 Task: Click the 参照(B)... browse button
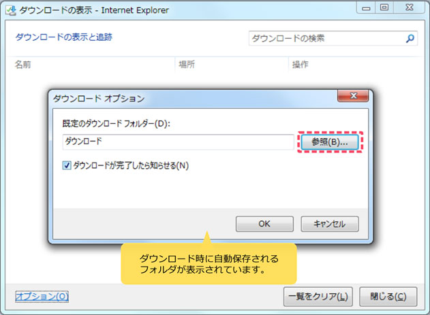(330, 142)
